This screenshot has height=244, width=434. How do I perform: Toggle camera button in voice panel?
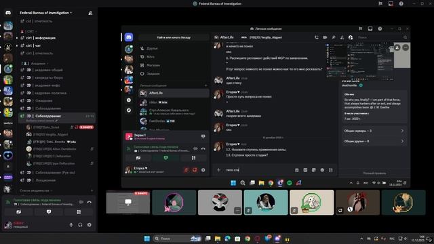(x=18, y=212)
